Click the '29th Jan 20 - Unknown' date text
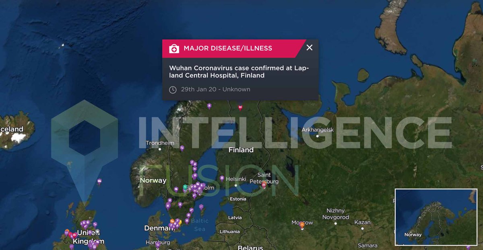 click(x=215, y=90)
